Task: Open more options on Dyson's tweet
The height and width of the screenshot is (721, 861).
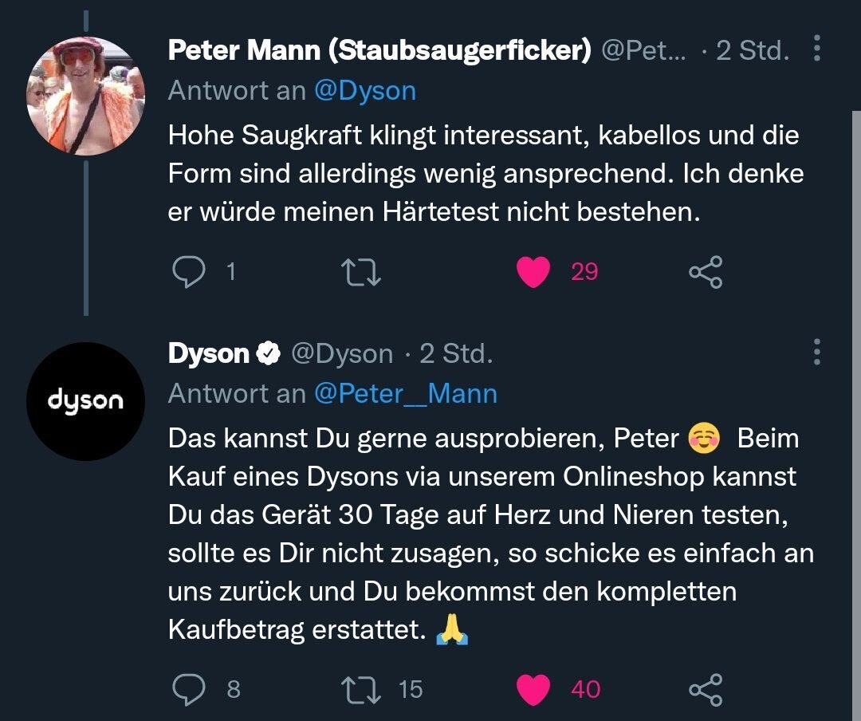Action: click(816, 353)
